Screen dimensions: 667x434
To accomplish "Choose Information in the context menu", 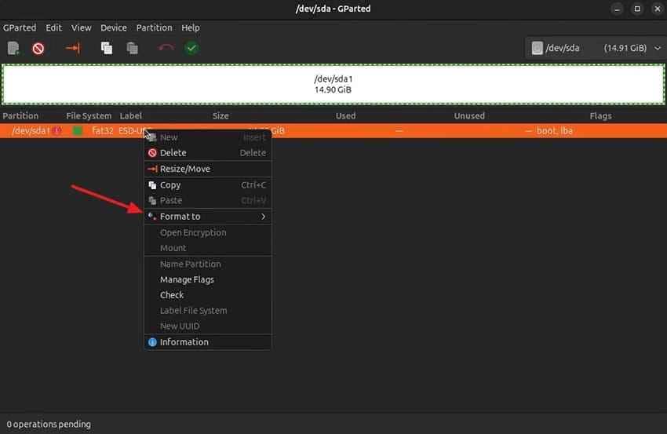I will point(208,342).
